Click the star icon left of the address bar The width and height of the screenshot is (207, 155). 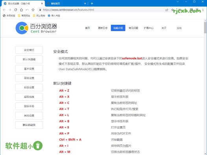pyautogui.click(x=33, y=10)
